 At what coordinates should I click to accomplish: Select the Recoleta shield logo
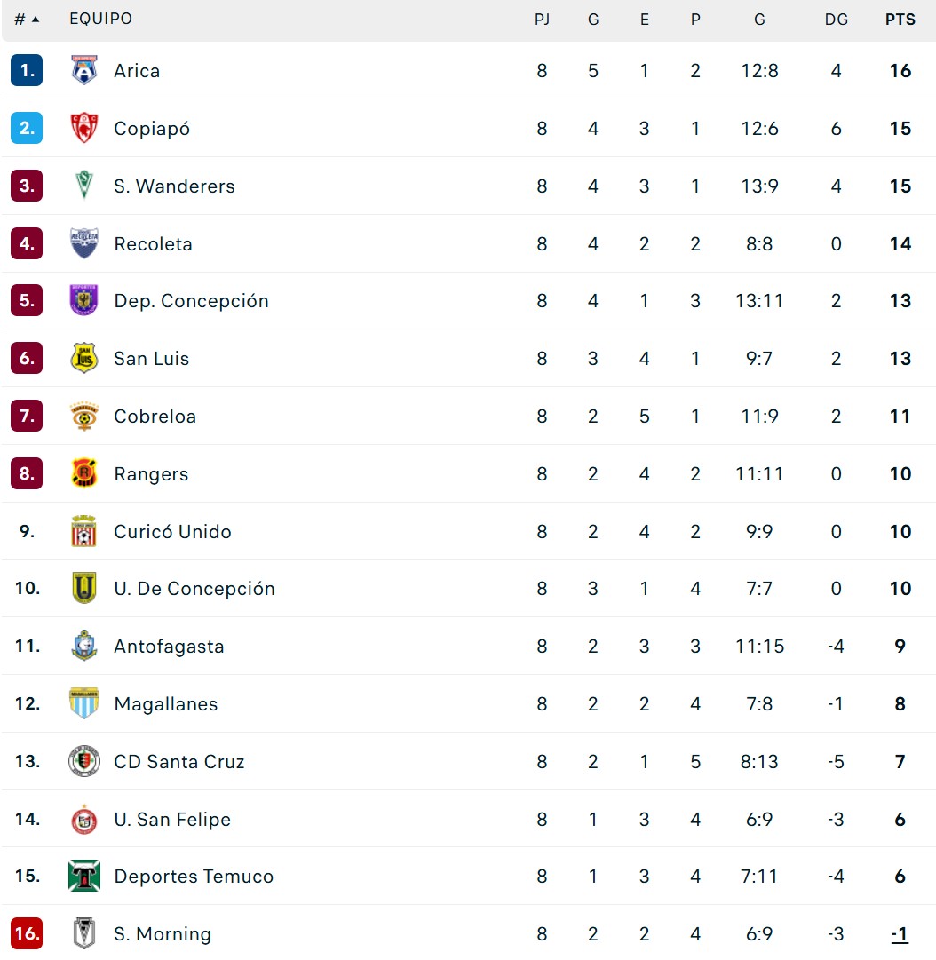pyautogui.click(x=83, y=243)
